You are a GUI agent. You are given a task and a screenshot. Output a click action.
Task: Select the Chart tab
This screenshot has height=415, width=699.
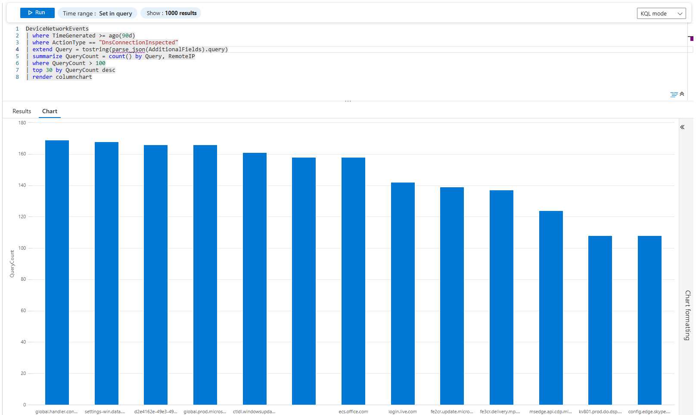coord(50,111)
